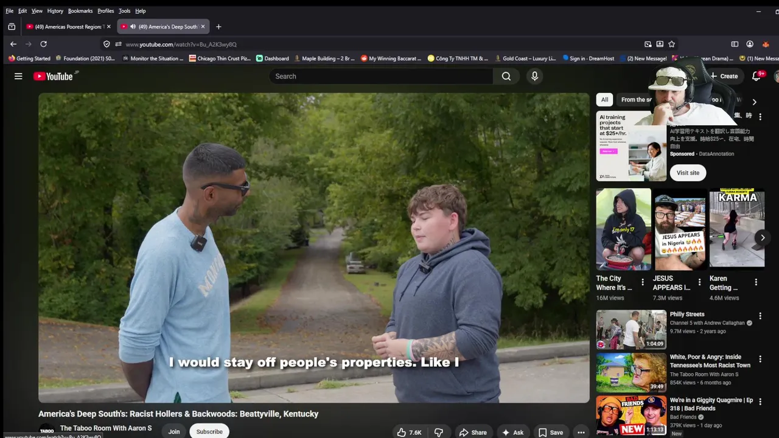Open Monitor the Situation bookmark

(153, 58)
